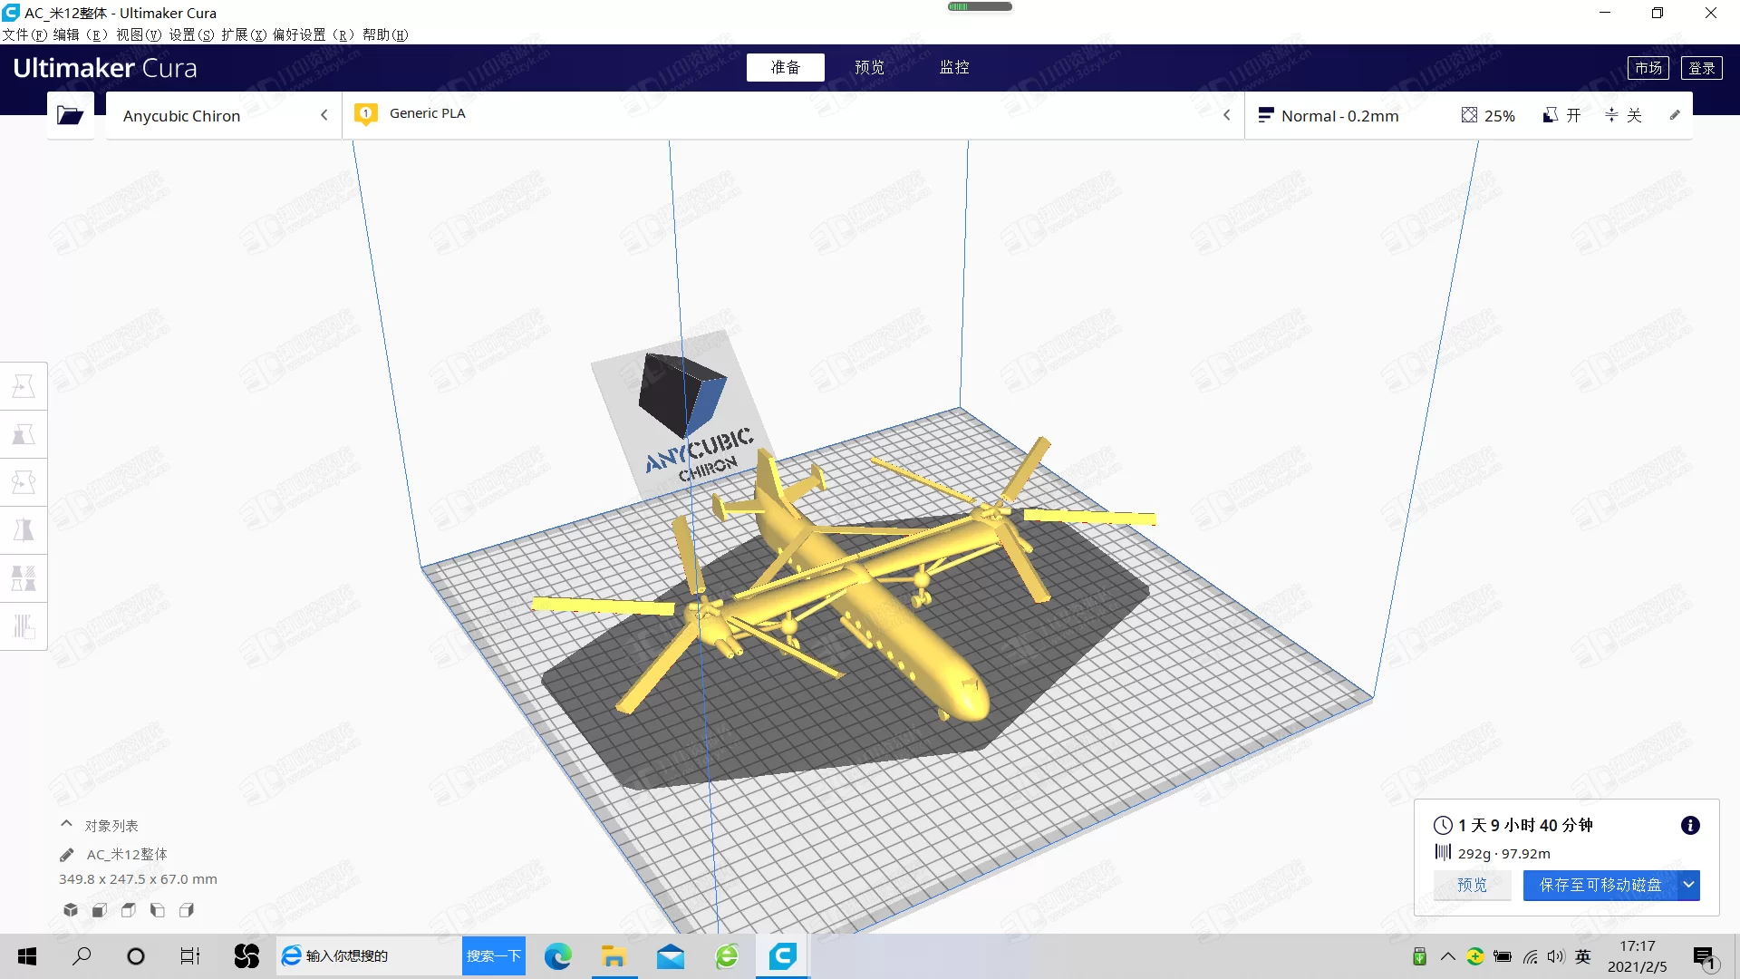Click the 349.8 x 247.5 x 67.0 mm dimensions
The image size is (1740, 979).
pyautogui.click(x=138, y=879)
